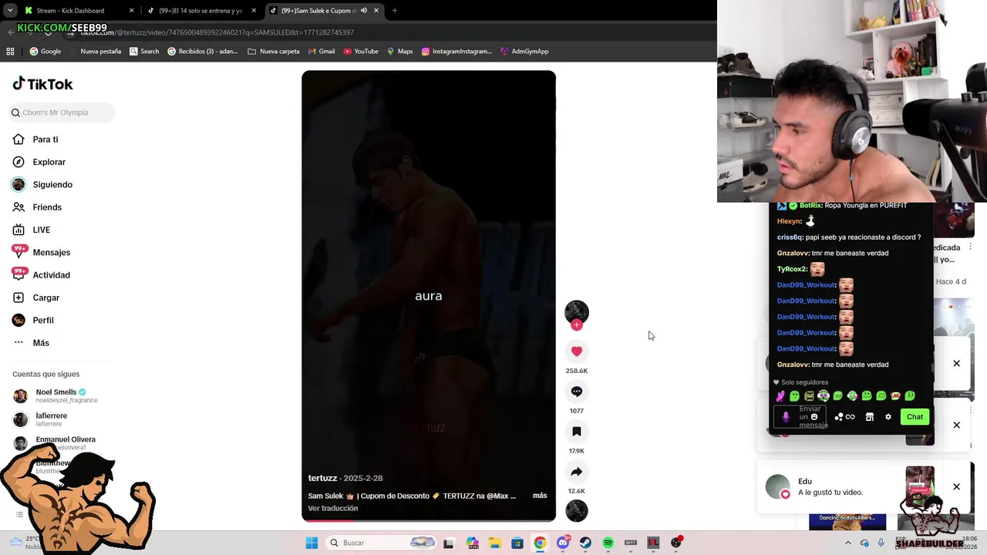
Task: Open Microsoft Store from the taskbar
Action: tap(517, 543)
